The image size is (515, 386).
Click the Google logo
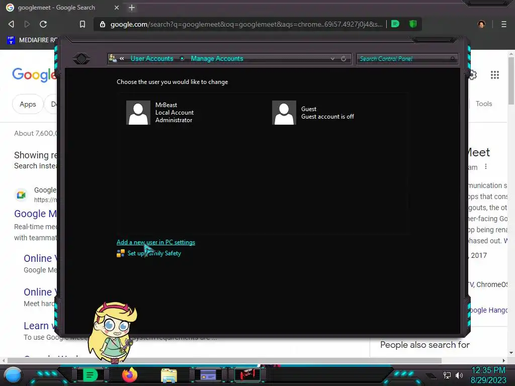click(x=34, y=75)
